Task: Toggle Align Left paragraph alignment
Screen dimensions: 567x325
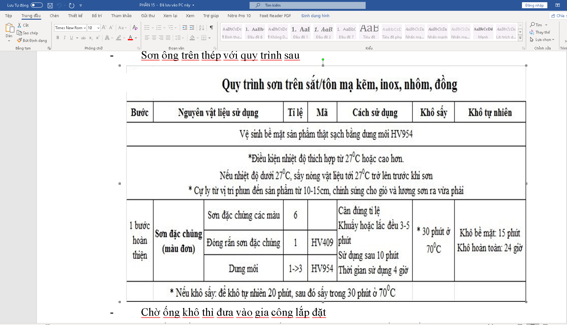Action: click(x=147, y=38)
